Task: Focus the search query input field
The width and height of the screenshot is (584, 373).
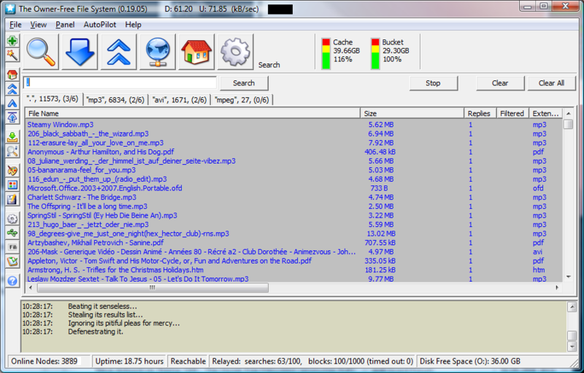Action: tap(120, 83)
